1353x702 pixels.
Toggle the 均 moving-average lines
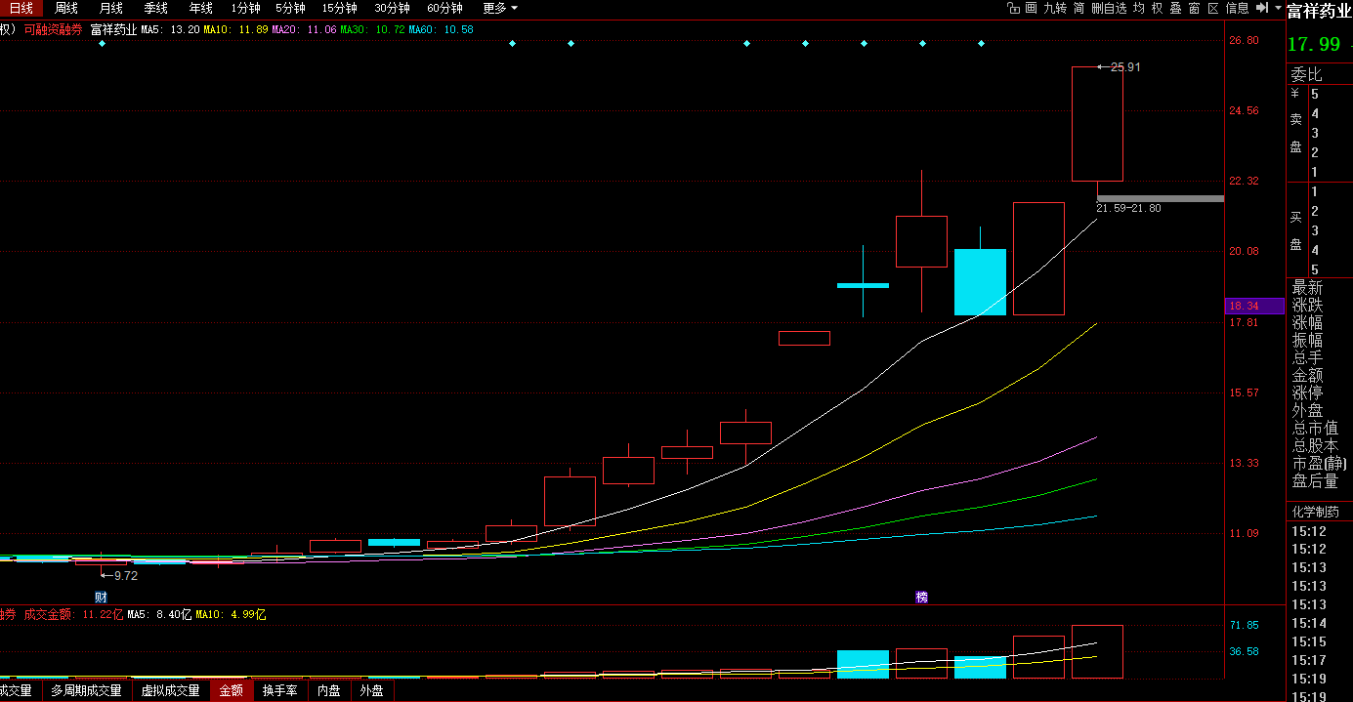pyautogui.click(x=1139, y=8)
